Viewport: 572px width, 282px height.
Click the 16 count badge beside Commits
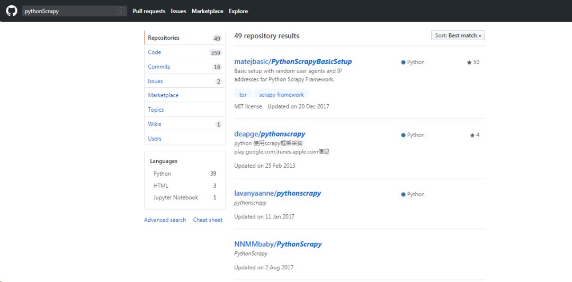217,67
